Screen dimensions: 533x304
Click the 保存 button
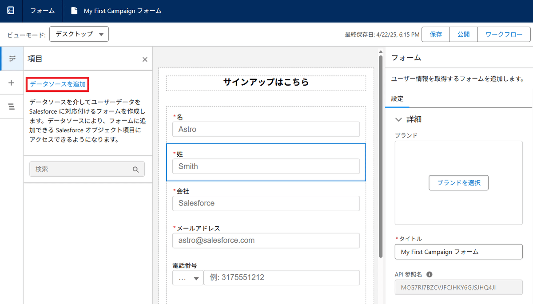click(436, 34)
